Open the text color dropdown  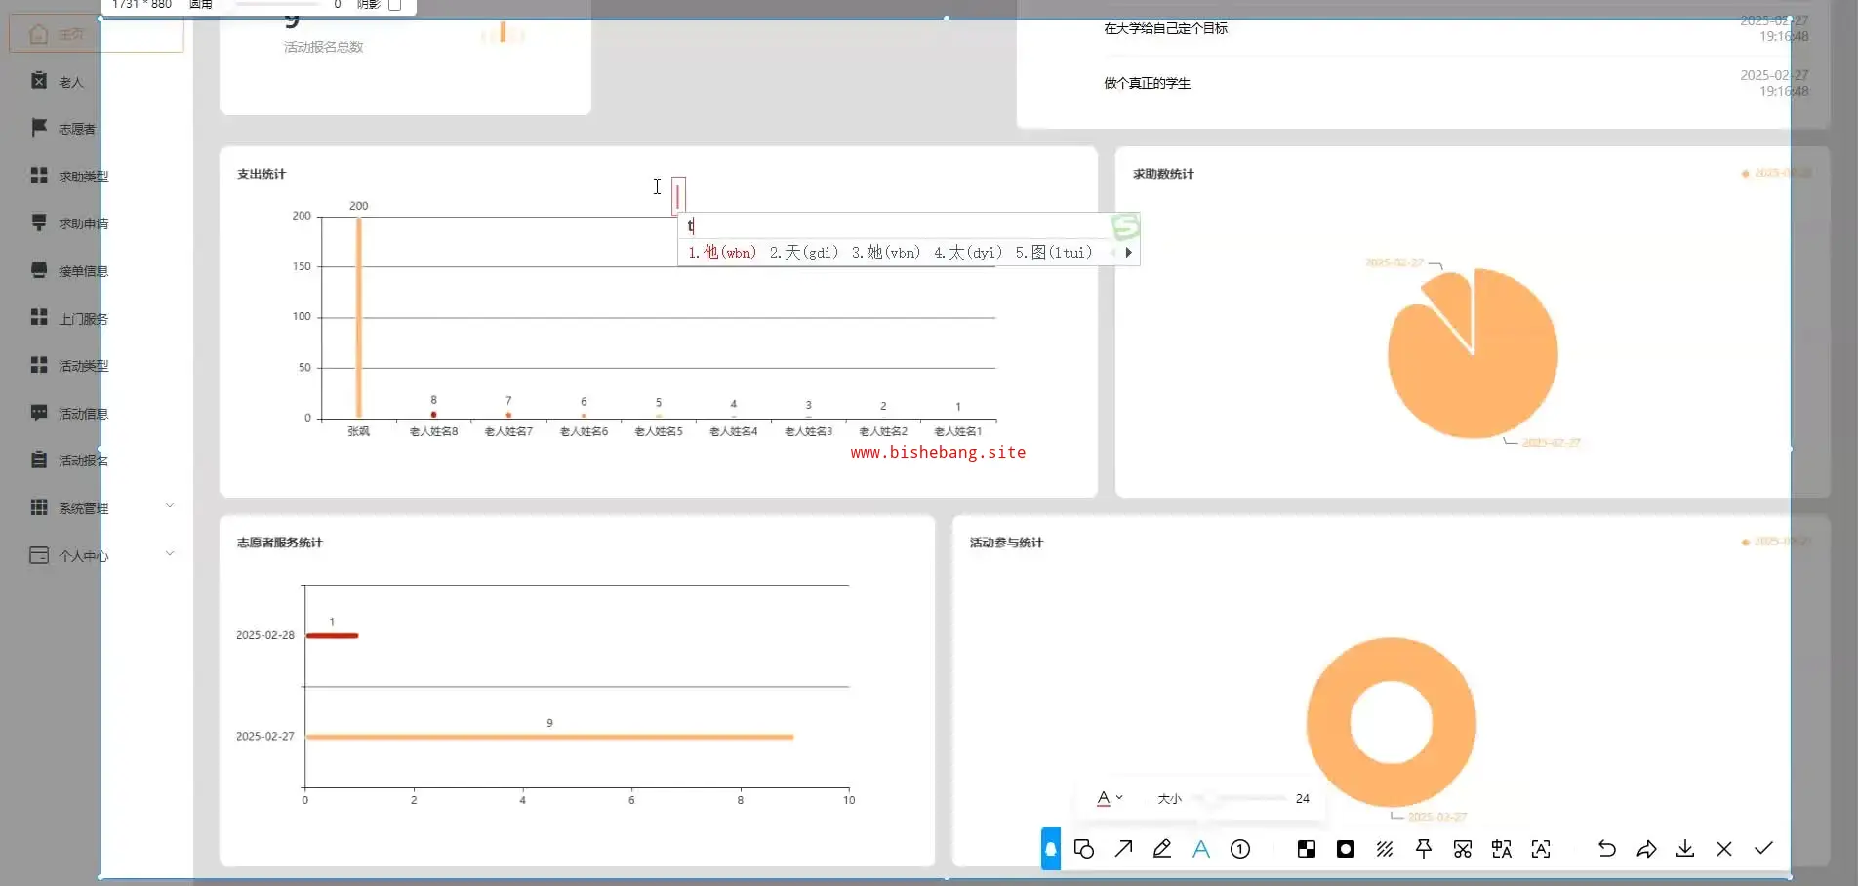click(x=1110, y=798)
